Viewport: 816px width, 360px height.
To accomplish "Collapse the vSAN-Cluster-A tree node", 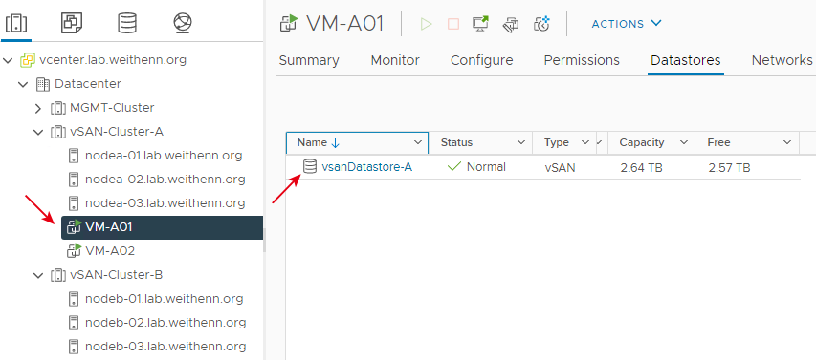I will 38,132.
